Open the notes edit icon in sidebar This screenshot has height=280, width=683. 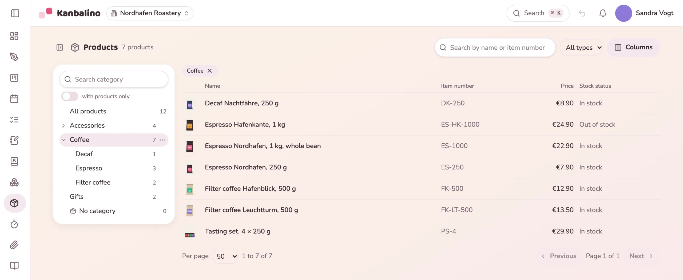point(14,140)
